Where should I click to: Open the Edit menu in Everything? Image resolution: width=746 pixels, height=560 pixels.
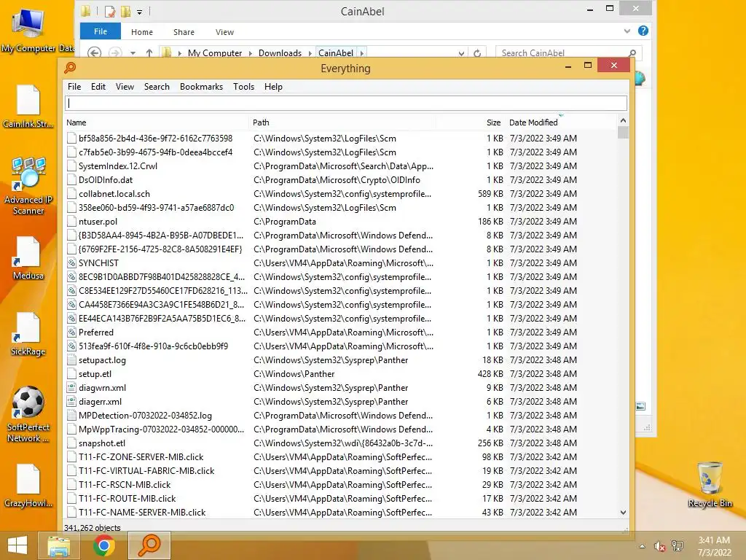click(98, 87)
